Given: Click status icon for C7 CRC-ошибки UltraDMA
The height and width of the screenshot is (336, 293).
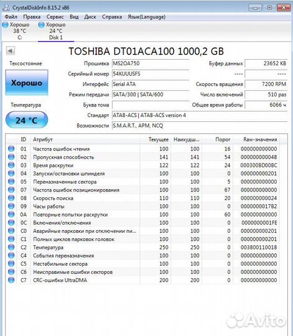Looking at the screenshot, I should pos(11,280).
